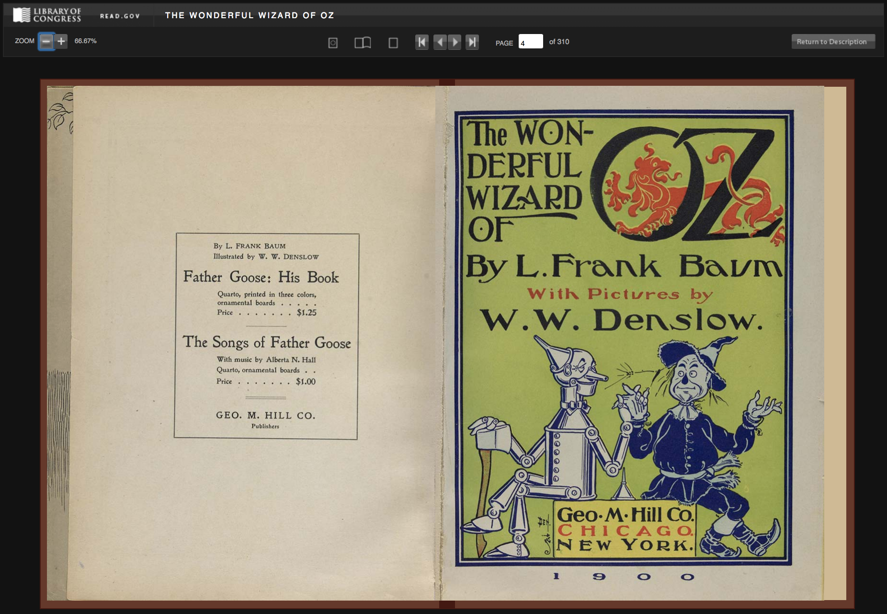The height and width of the screenshot is (614, 887).
Task: Open READ.GOV from the header
Action: (119, 15)
